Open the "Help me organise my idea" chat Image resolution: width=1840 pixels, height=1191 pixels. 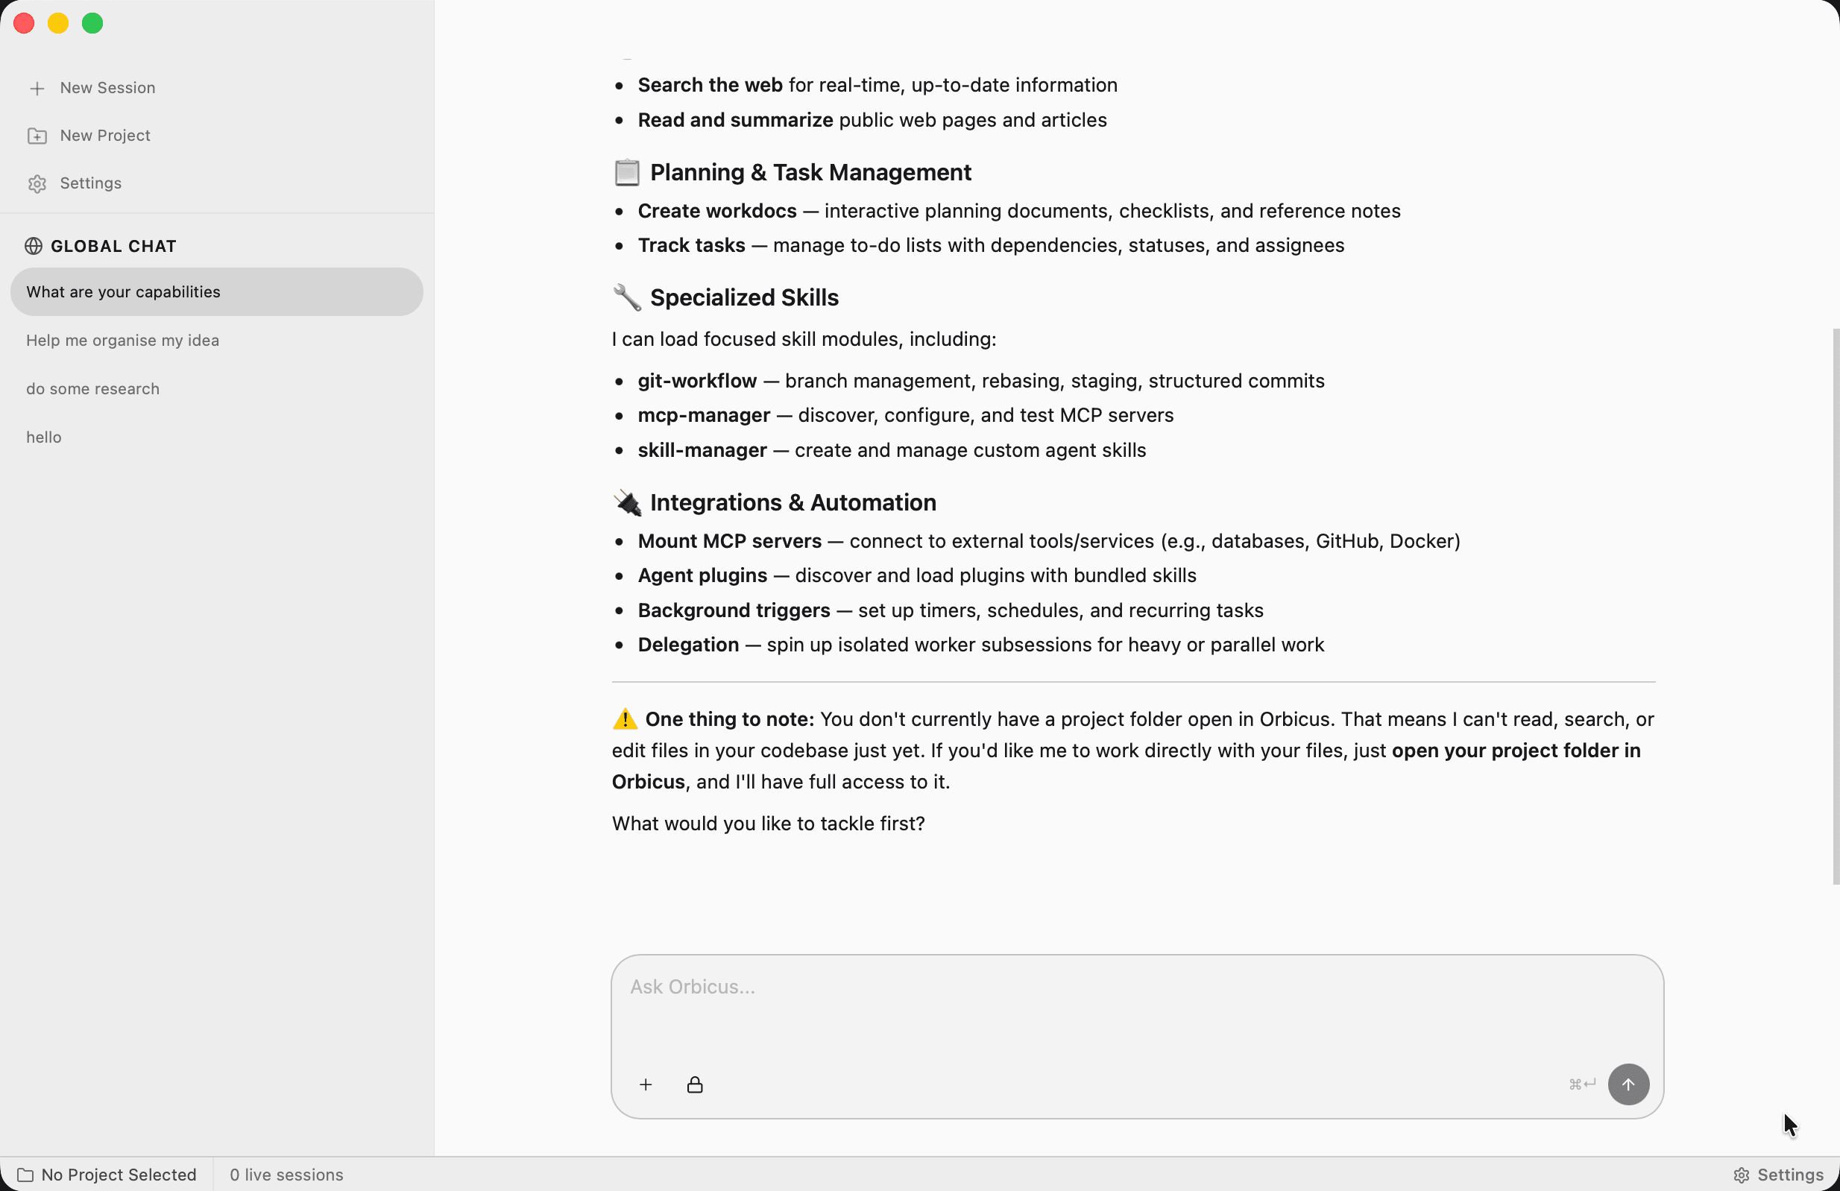[x=216, y=340]
